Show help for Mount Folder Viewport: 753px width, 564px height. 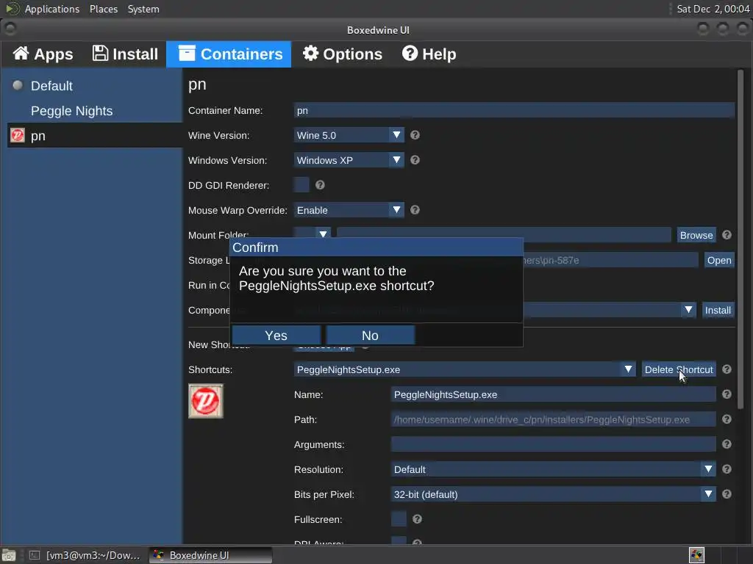pyautogui.click(x=727, y=235)
